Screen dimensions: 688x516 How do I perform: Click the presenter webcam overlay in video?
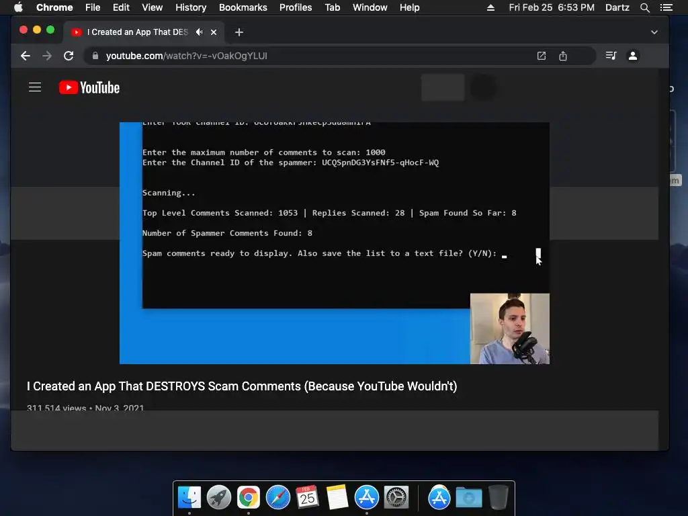(510, 329)
